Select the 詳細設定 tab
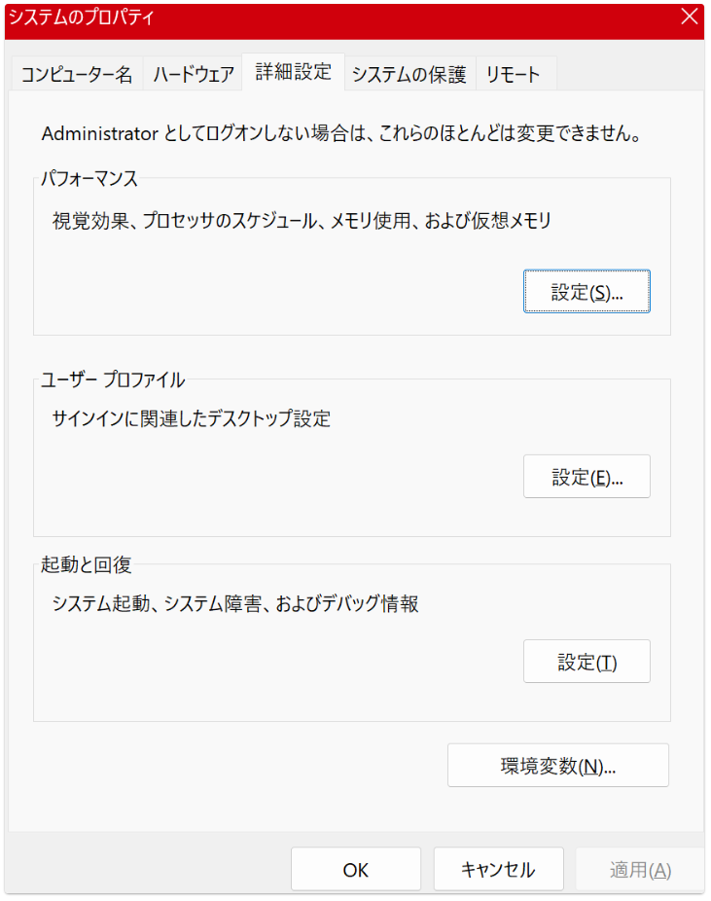 pyautogui.click(x=293, y=72)
